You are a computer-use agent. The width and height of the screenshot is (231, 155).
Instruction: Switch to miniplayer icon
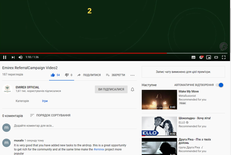point(209,57)
